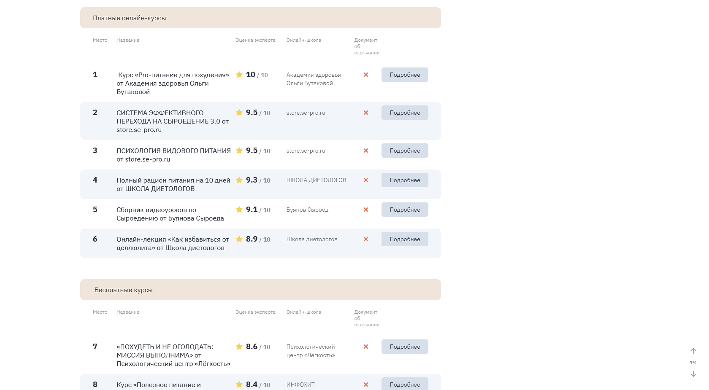
Task: Click the 9.1 / 10 expert rating value
Action: (x=258, y=210)
